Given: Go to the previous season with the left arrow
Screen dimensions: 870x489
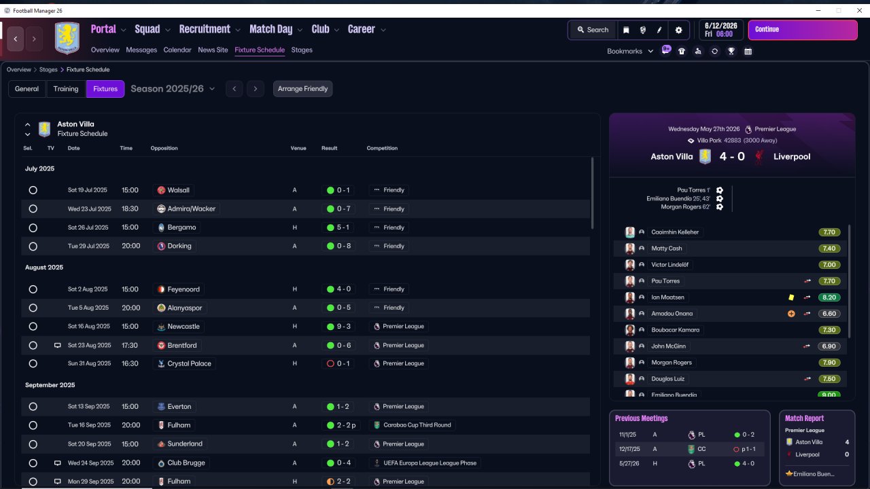Looking at the screenshot, I should point(234,89).
